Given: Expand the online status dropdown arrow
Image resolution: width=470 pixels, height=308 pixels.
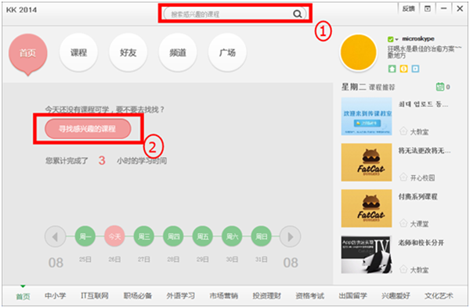Looking at the screenshot, I should tap(396, 39).
